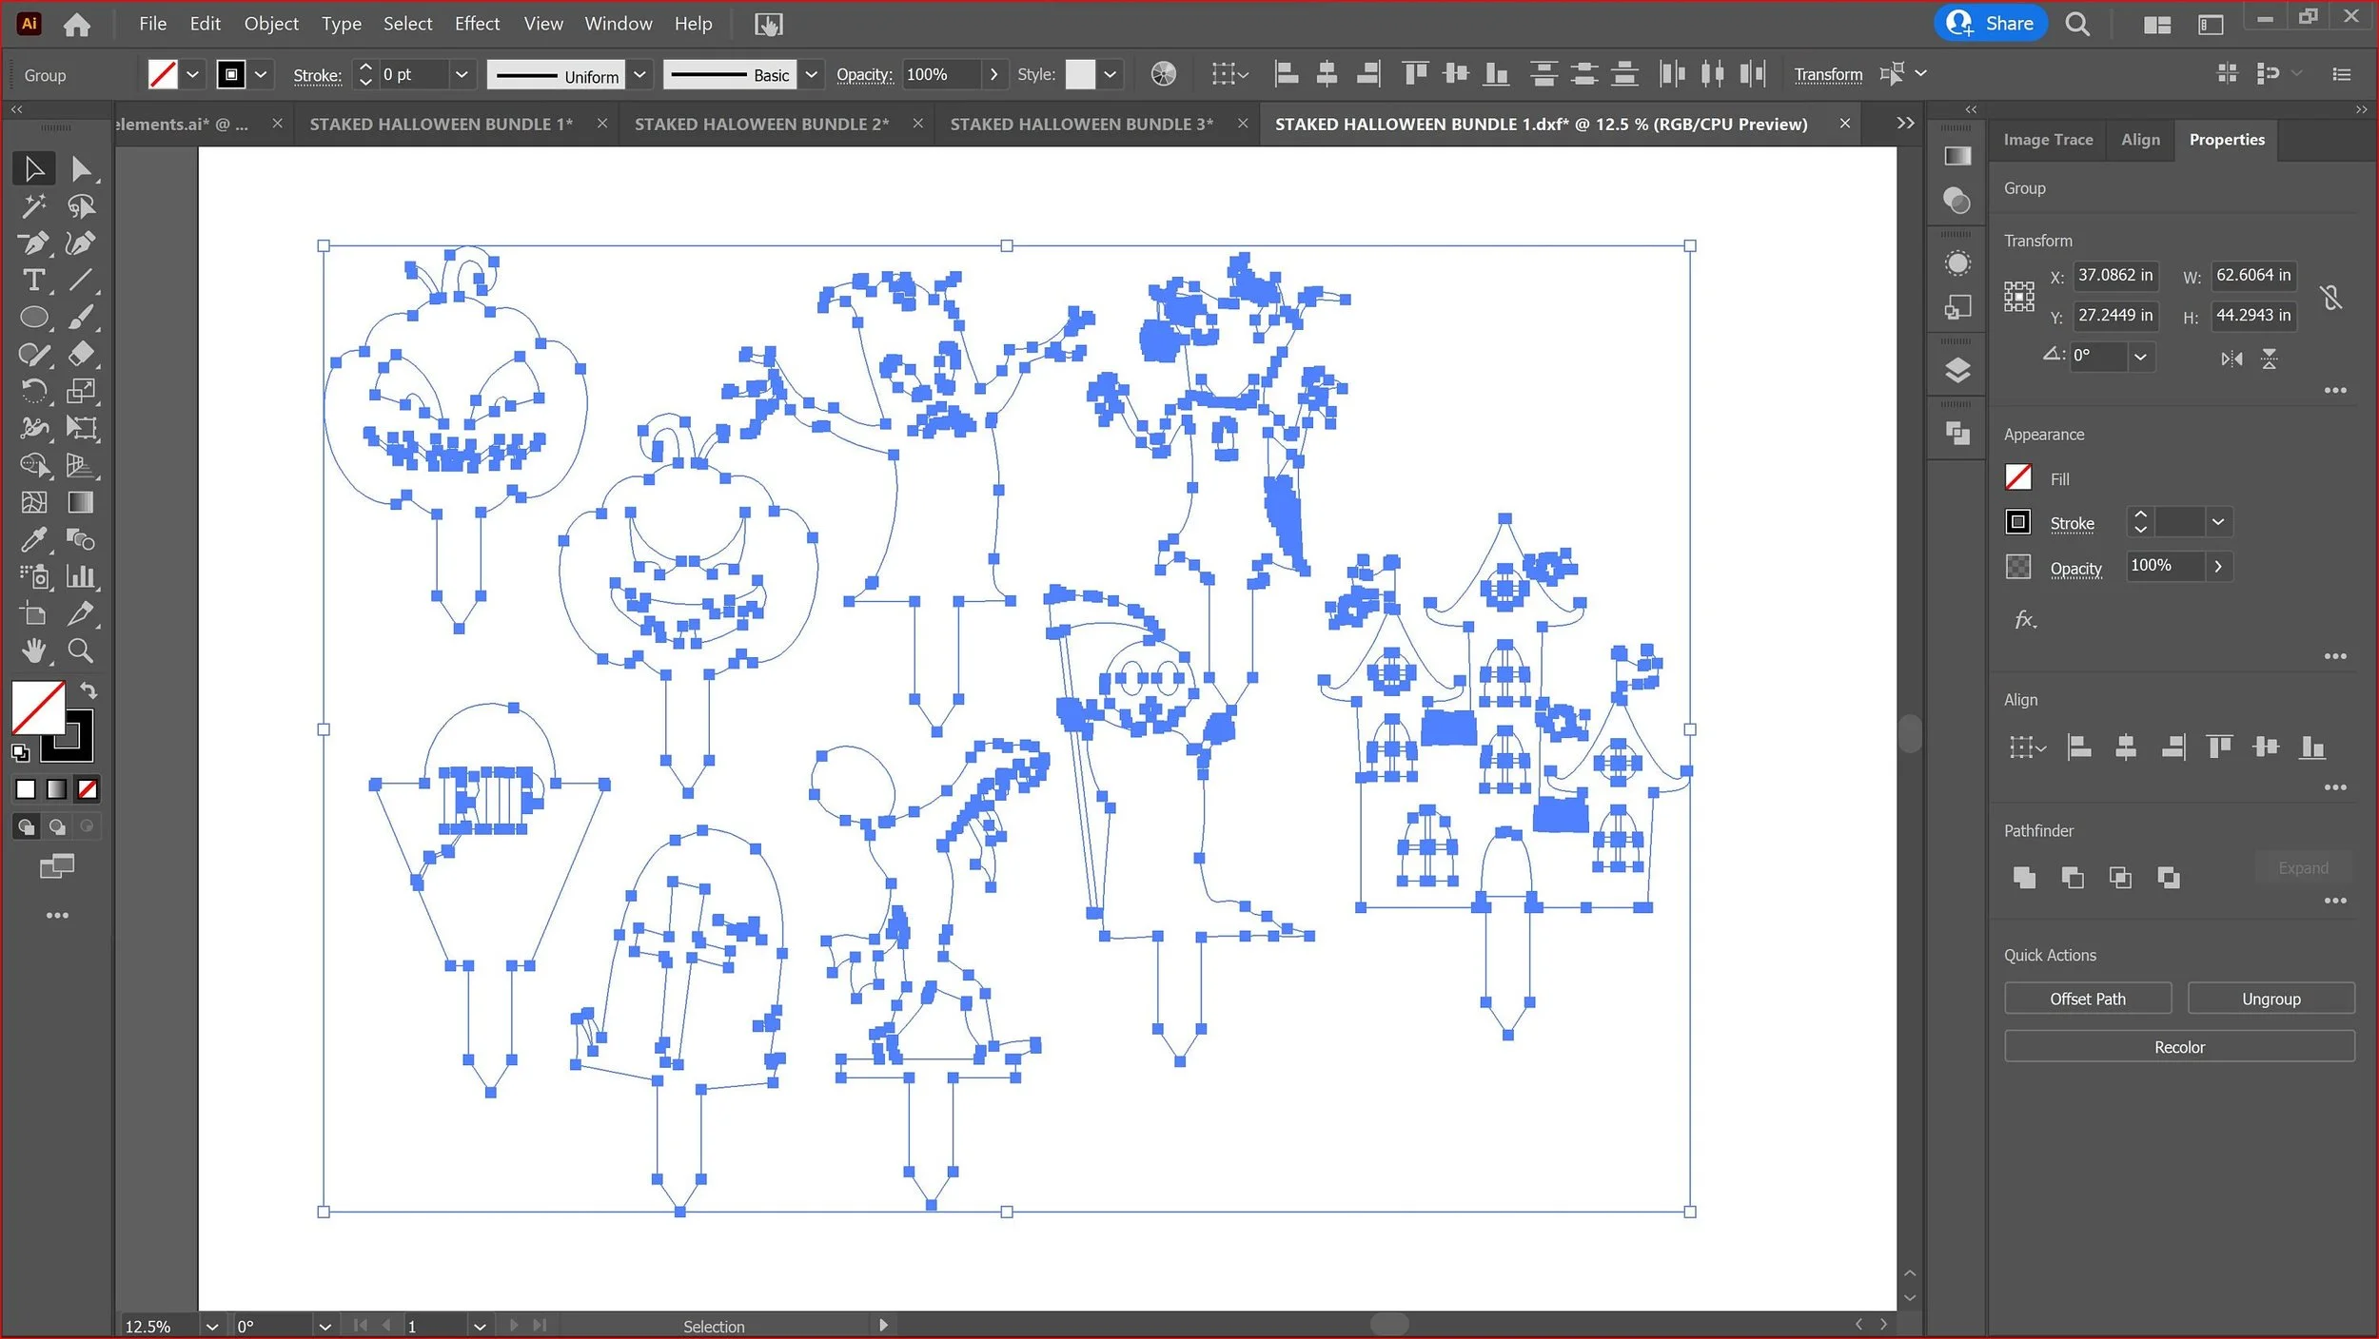Reset to default fill and stroke
This screenshot has width=2379, height=1339.
(x=20, y=753)
